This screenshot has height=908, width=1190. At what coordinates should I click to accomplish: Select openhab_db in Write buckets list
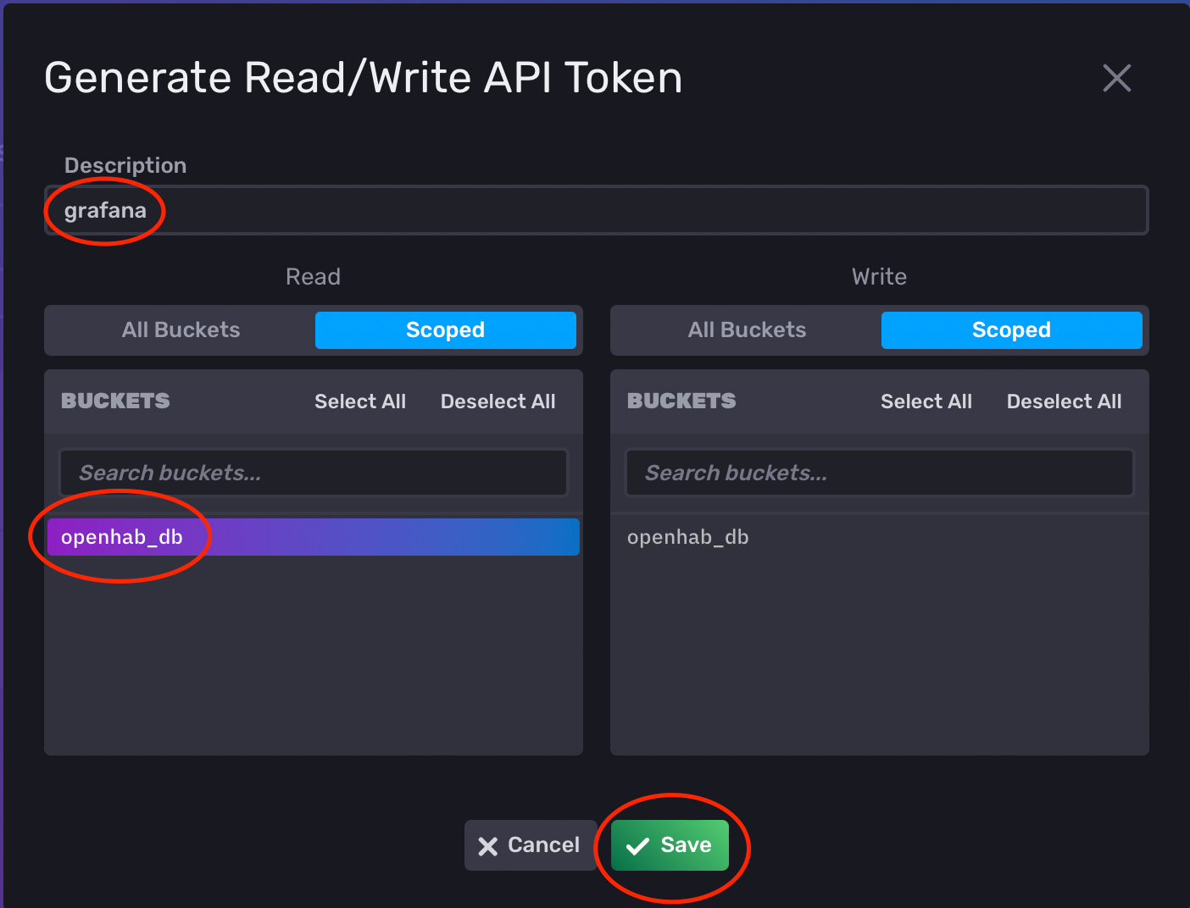(688, 537)
